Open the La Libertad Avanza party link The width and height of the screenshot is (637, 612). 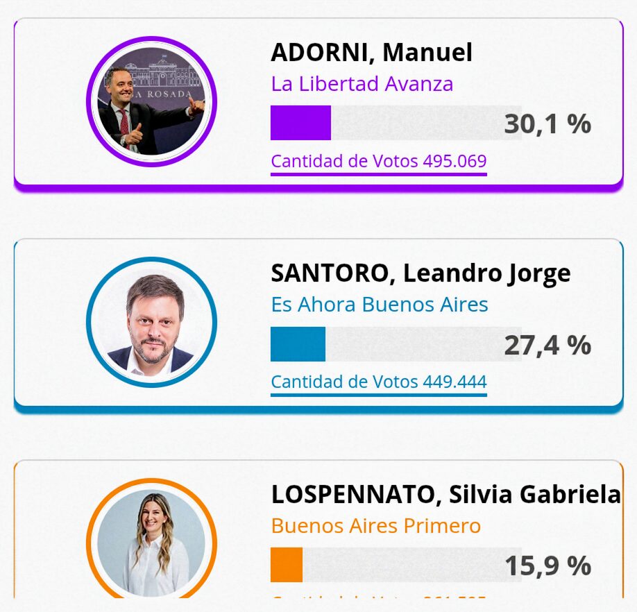(362, 83)
